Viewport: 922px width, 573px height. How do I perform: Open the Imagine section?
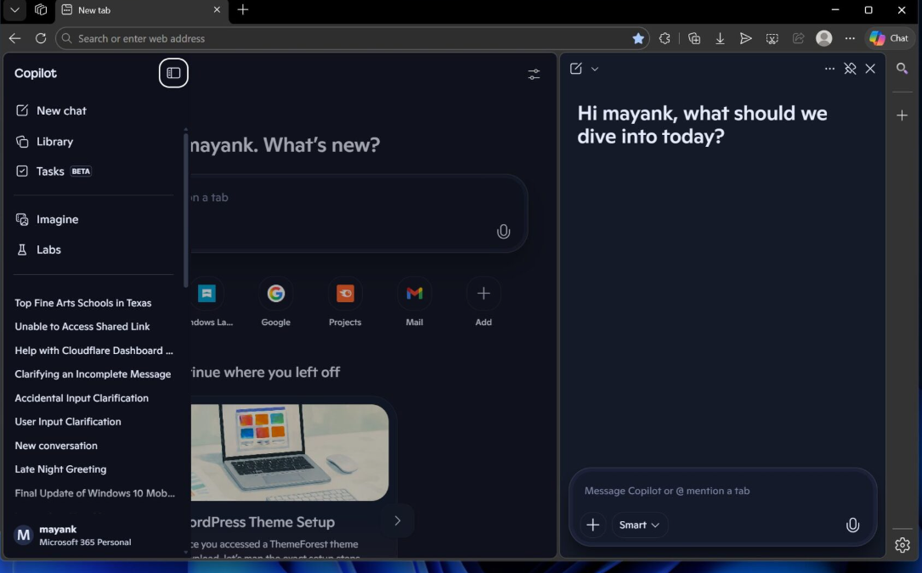47,219
